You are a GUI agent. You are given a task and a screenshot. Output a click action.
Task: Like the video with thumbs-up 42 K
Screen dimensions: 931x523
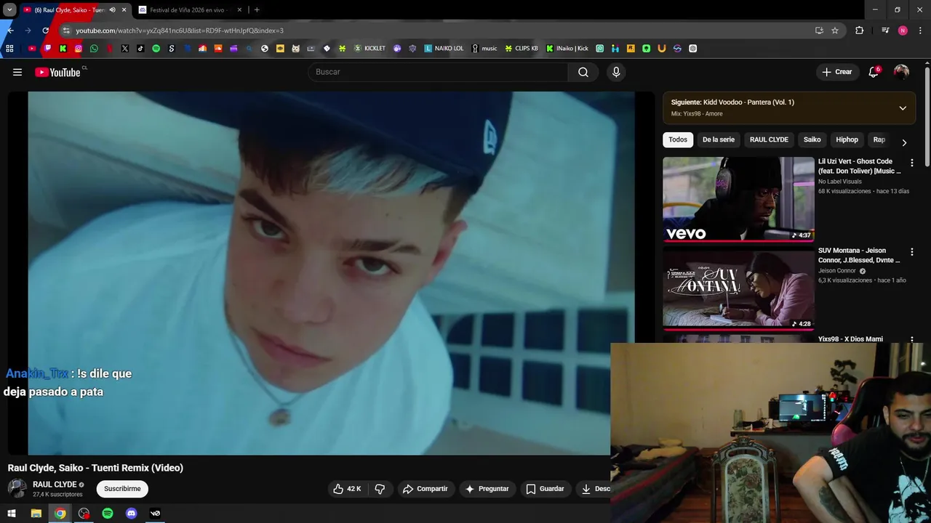tap(347, 489)
